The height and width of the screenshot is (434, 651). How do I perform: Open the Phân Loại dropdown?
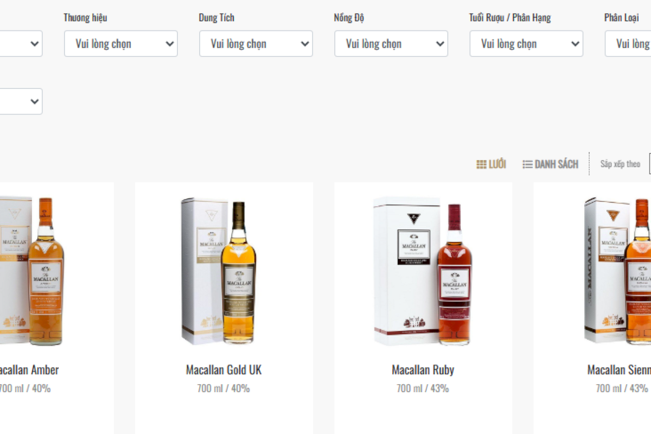[x=628, y=43]
